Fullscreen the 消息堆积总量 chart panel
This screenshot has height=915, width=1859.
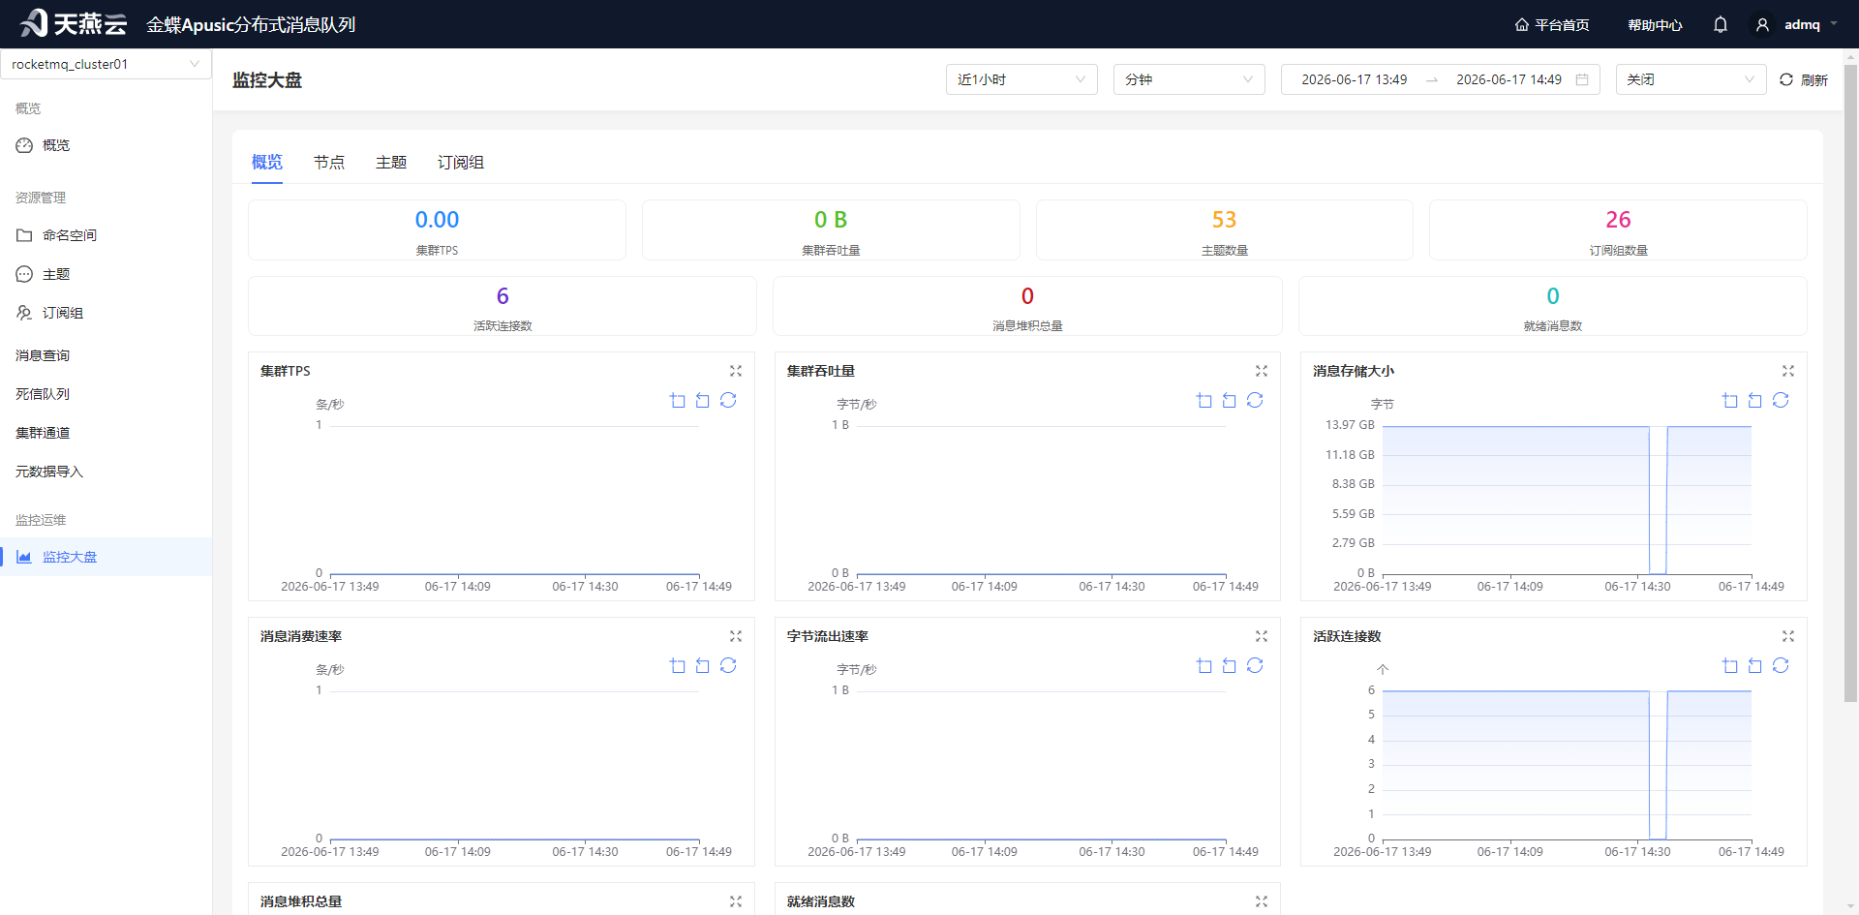(736, 901)
